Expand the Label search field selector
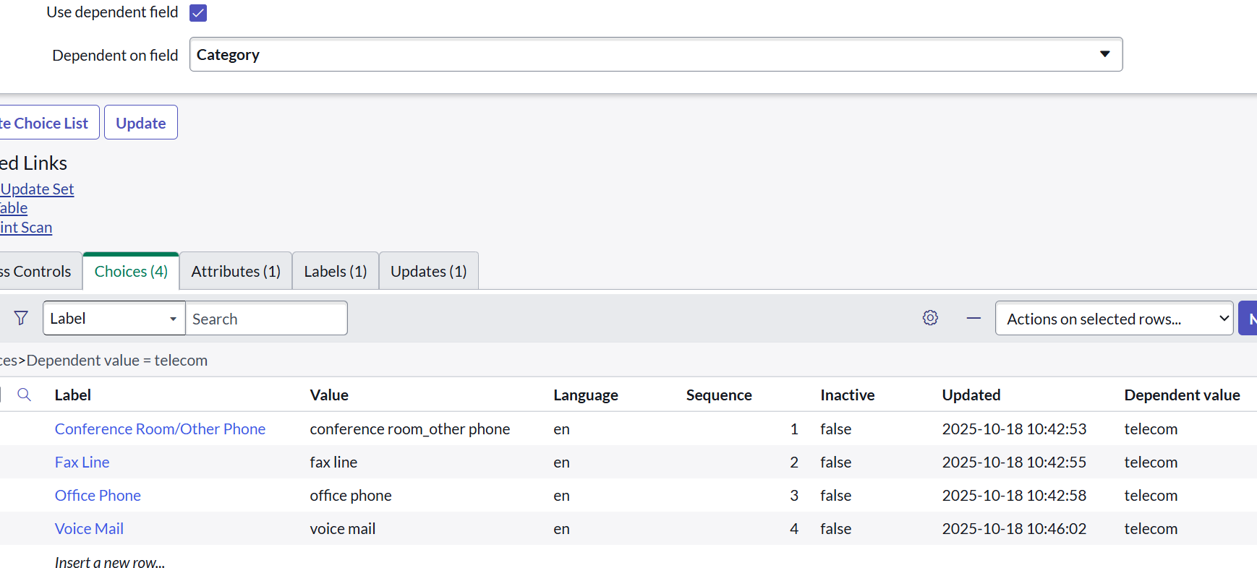Screen dimensions: 1257x568 pyautogui.click(x=114, y=319)
